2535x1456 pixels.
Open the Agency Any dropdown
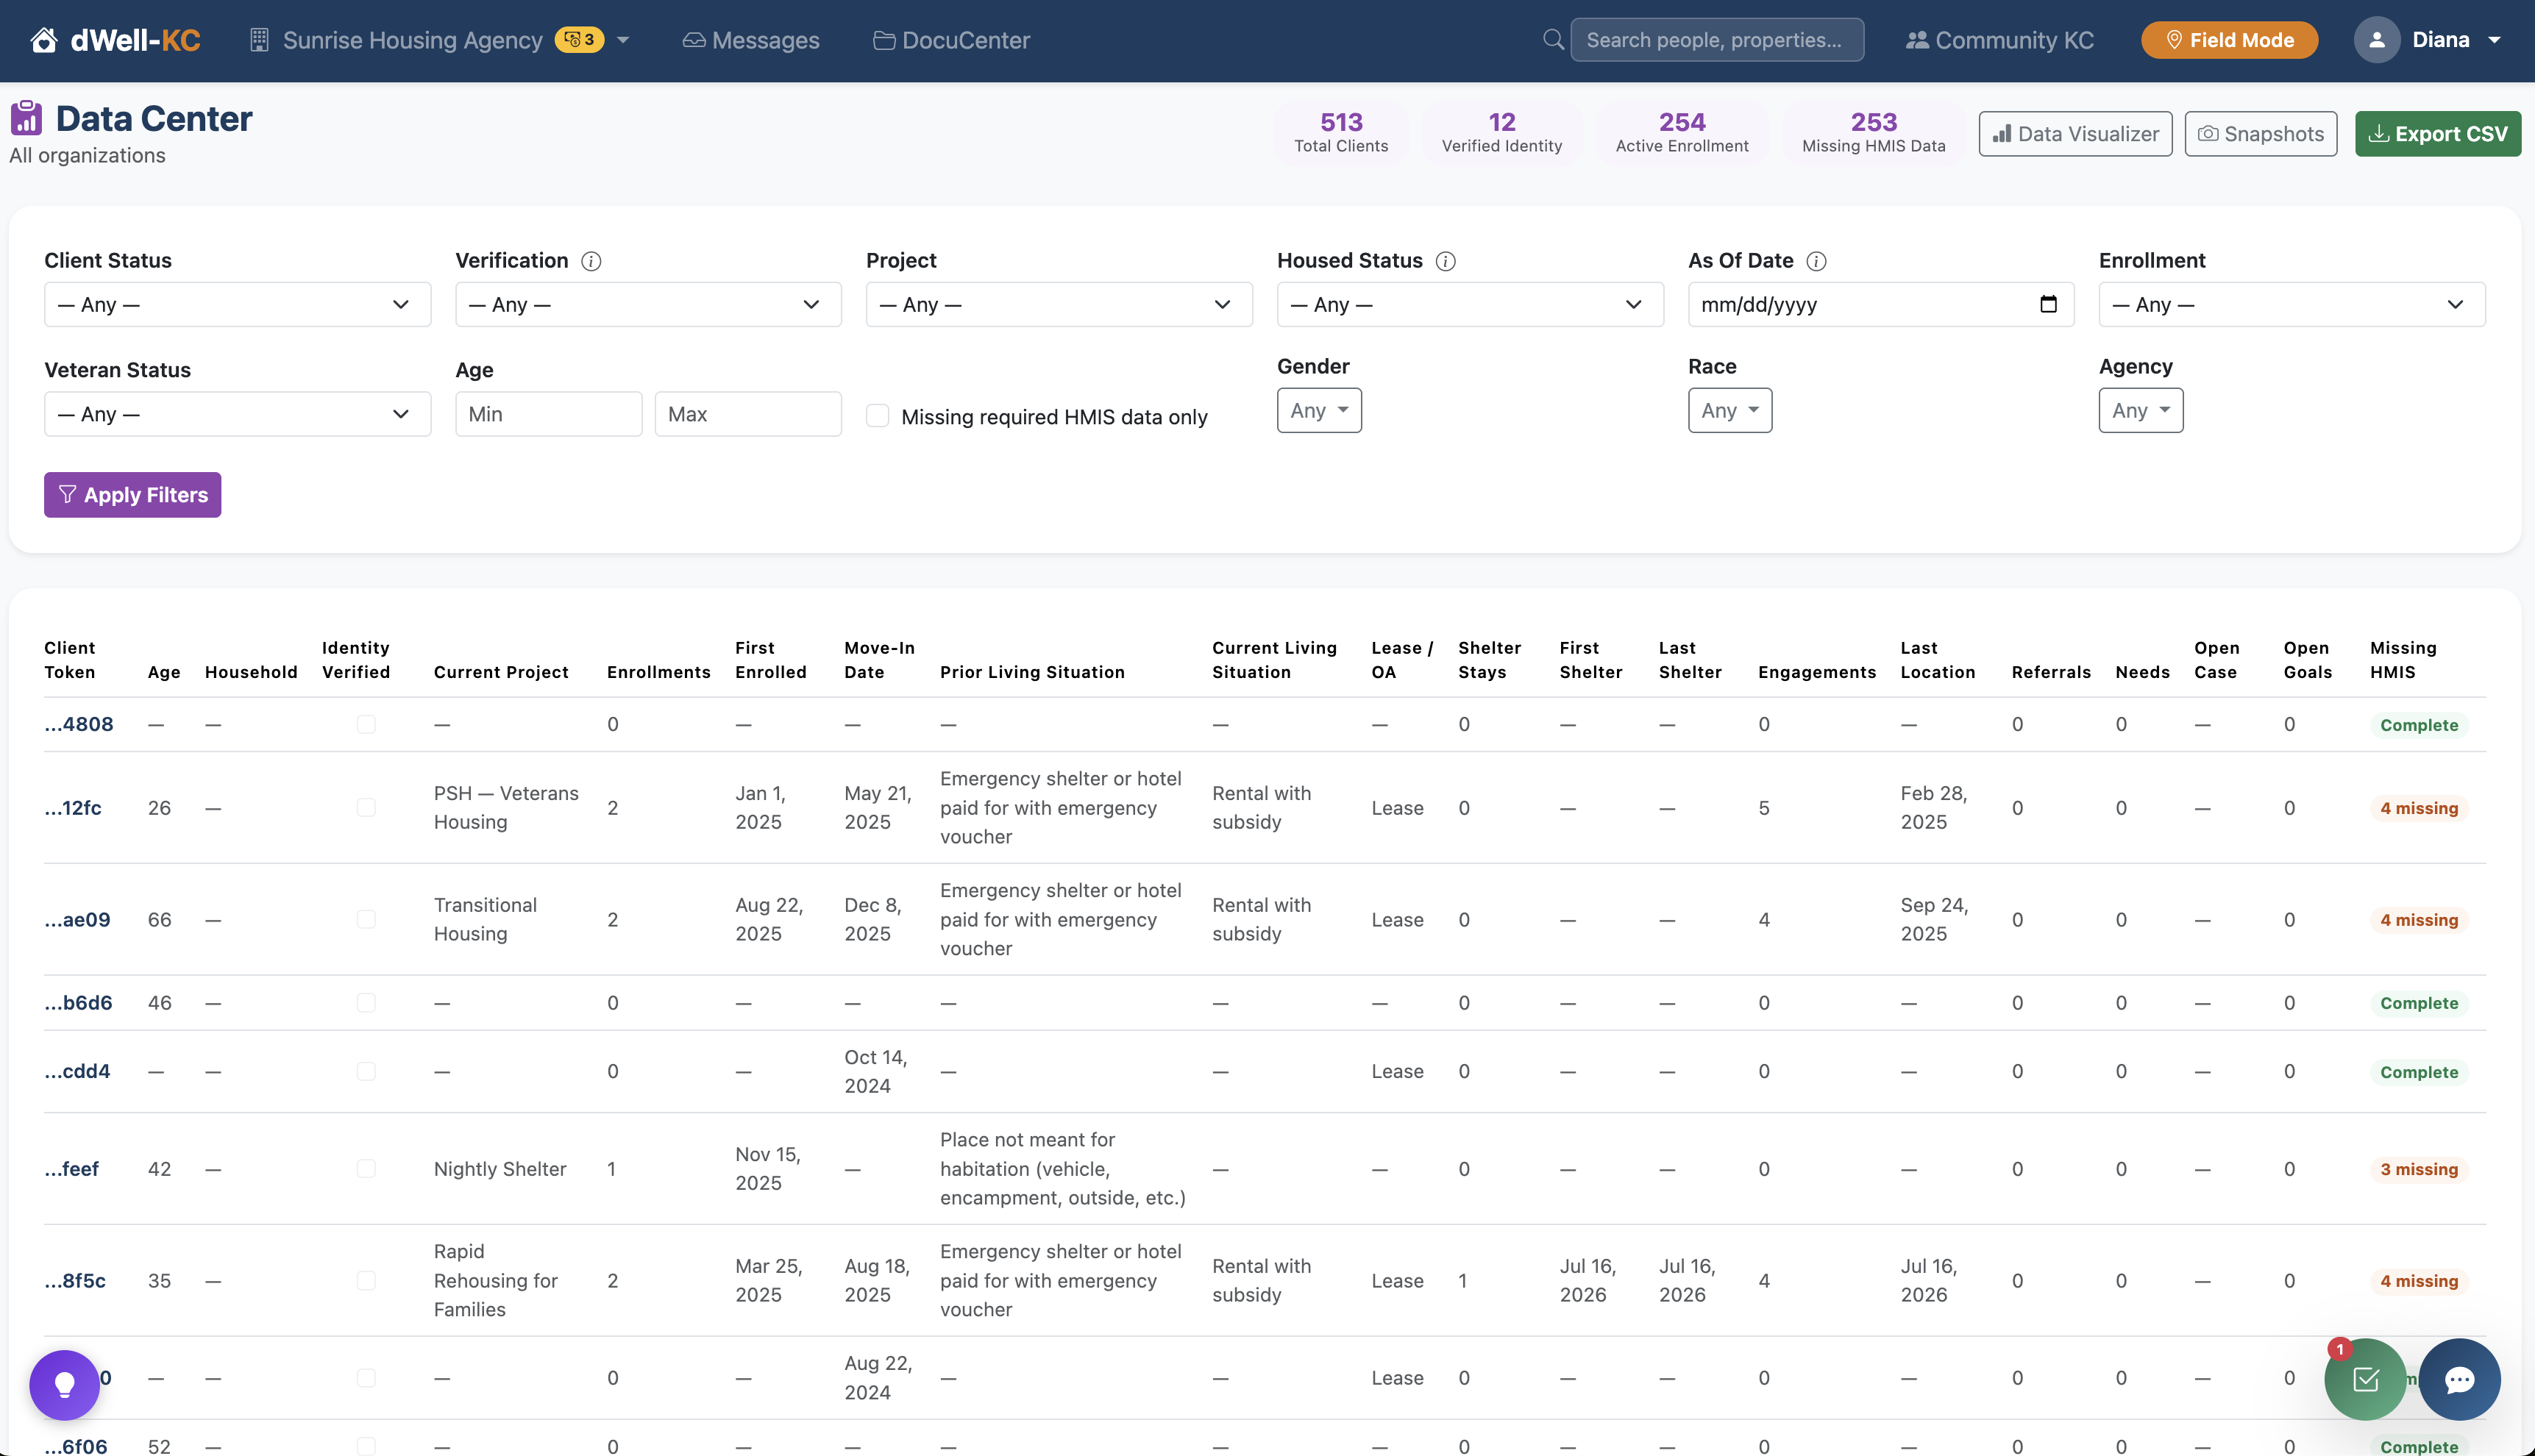point(2141,410)
